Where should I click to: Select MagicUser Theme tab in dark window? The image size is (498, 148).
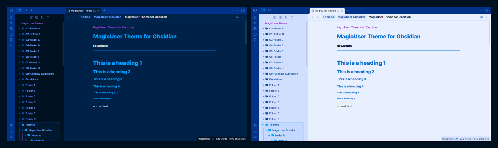tap(83, 11)
